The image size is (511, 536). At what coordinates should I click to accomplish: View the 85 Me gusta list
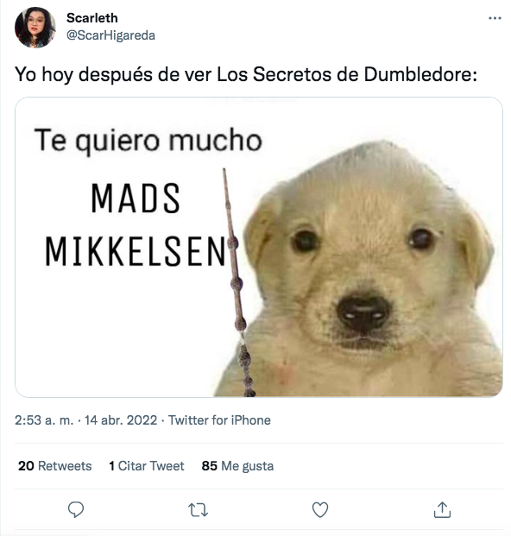point(237,466)
